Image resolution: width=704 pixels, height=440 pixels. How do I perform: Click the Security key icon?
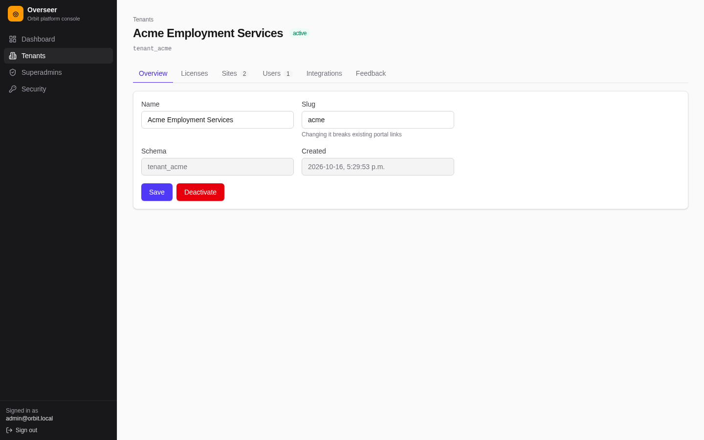[13, 89]
